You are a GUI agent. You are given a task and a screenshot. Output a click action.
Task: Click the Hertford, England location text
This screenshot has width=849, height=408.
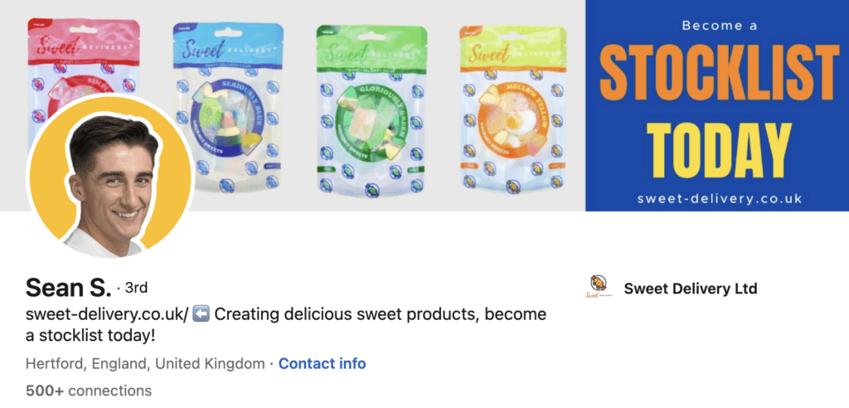[145, 363]
